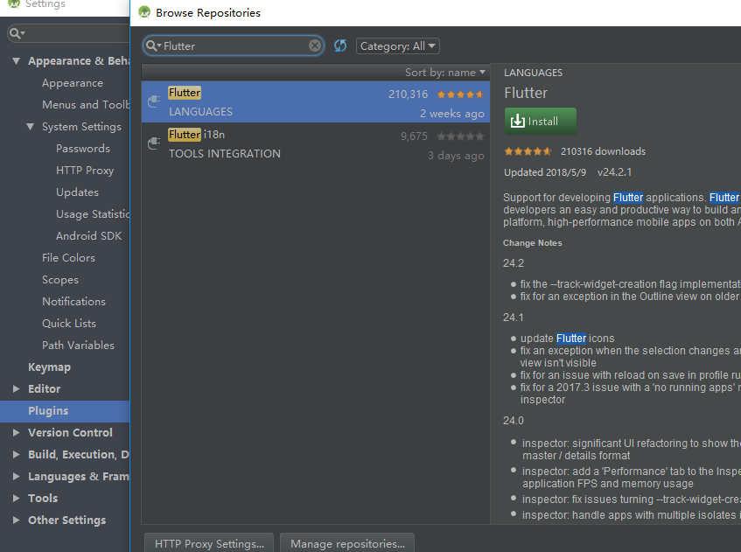Open Path Variables settings

pos(78,345)
